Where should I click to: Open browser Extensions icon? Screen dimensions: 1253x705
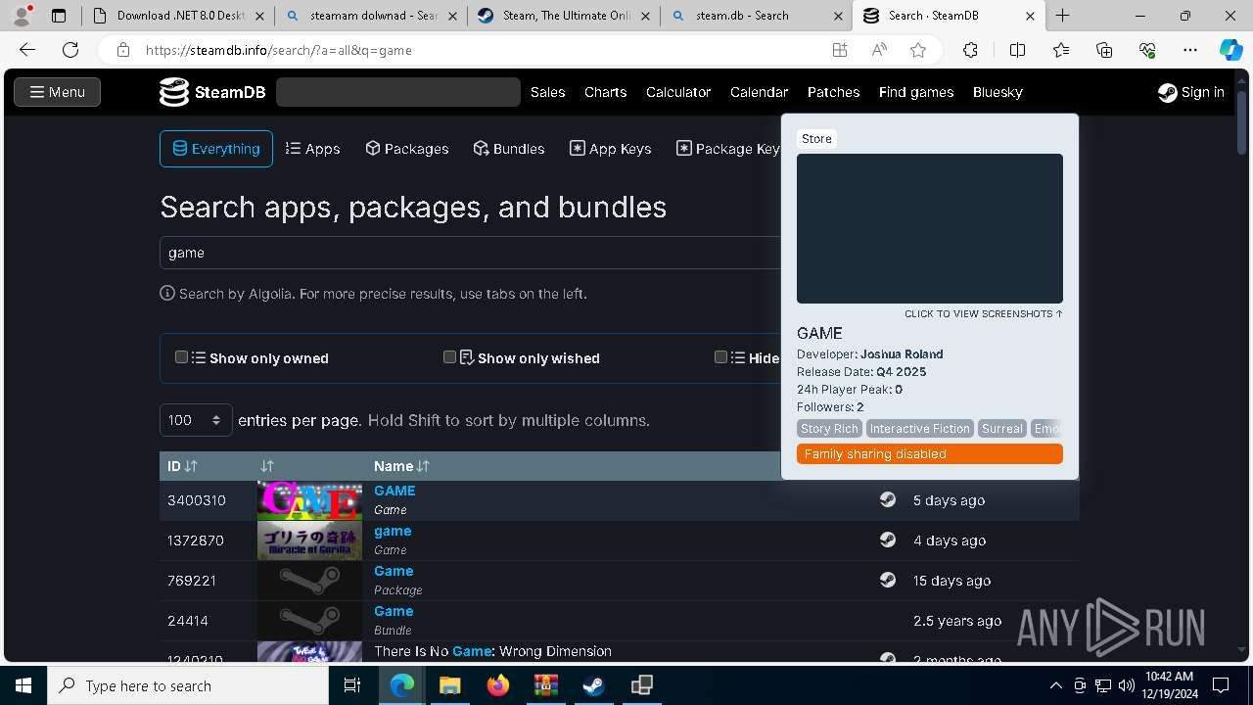[x=970, y=50]
